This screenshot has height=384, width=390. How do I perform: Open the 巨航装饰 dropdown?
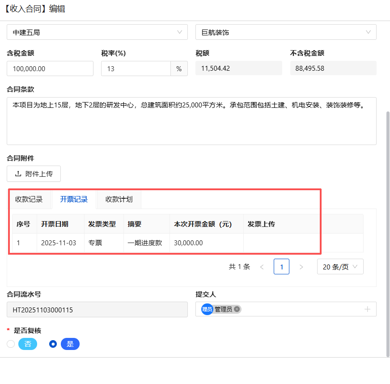[368, 32]
